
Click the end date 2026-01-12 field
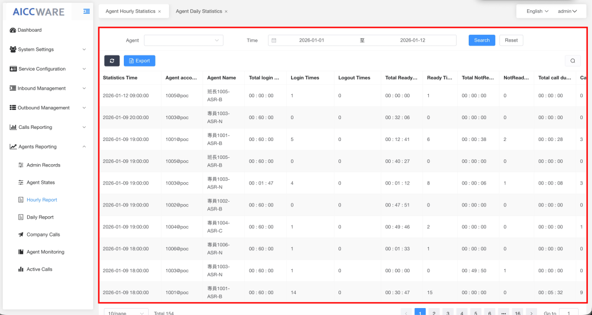[413, 40]
